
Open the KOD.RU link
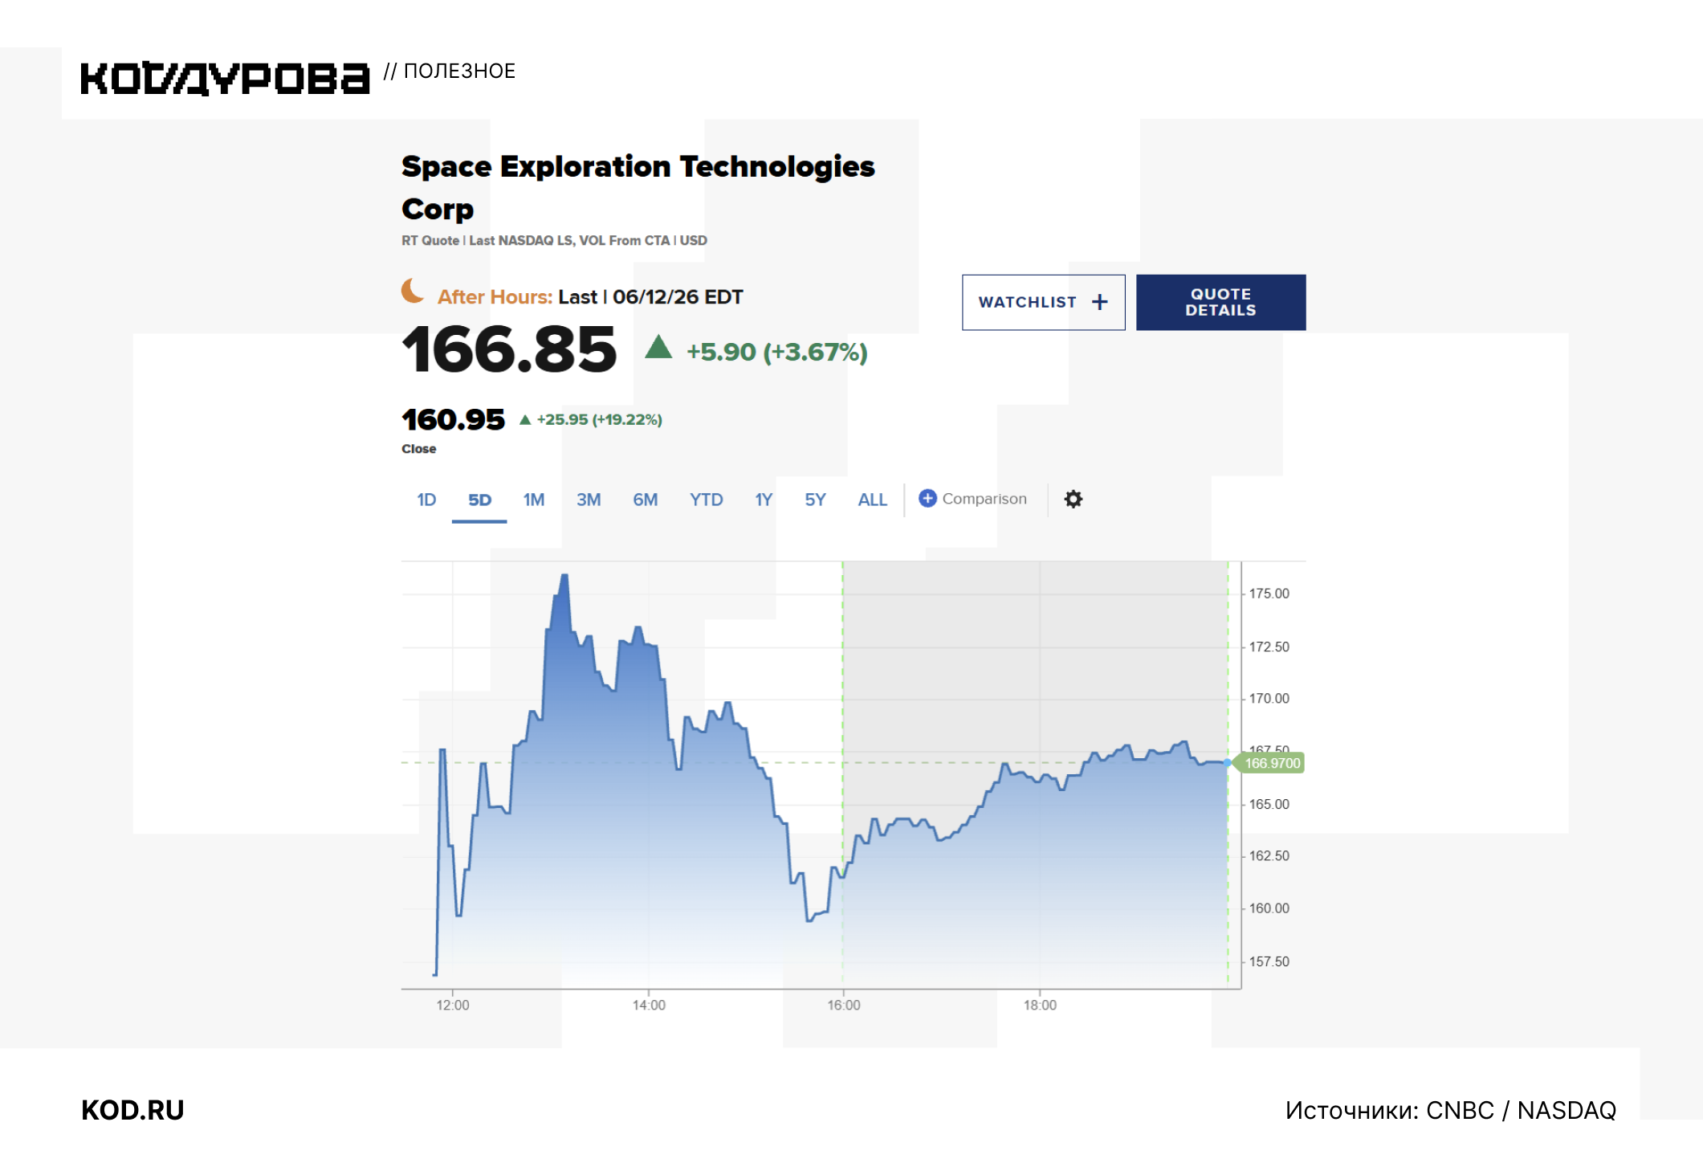tap(132, 1110)
